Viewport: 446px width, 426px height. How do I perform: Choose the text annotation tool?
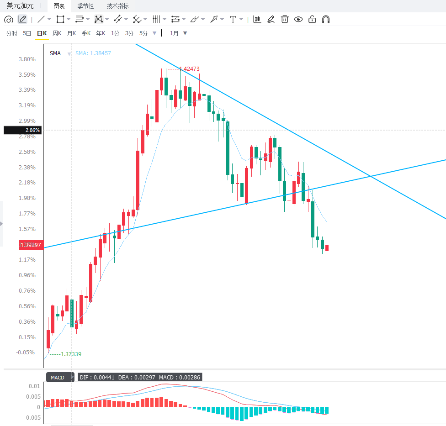[x=233, y=19]
